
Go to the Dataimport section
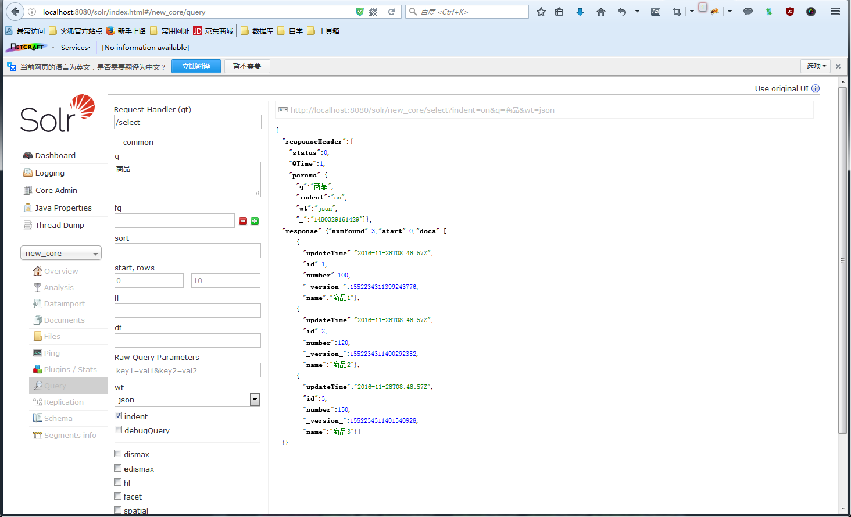click(64, 304)
